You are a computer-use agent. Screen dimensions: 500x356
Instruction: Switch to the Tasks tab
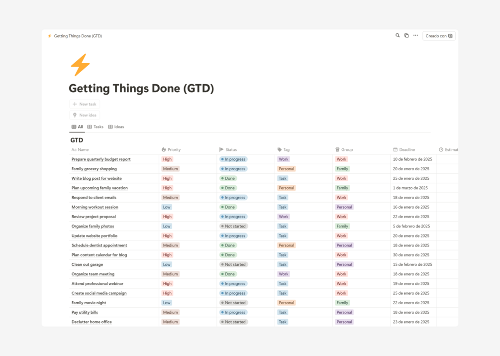[96, 127]
